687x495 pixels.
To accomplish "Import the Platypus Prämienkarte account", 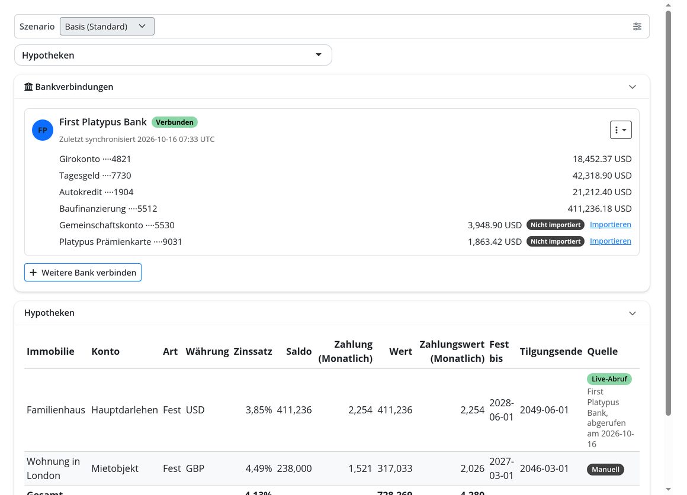I will pos(611,241).
